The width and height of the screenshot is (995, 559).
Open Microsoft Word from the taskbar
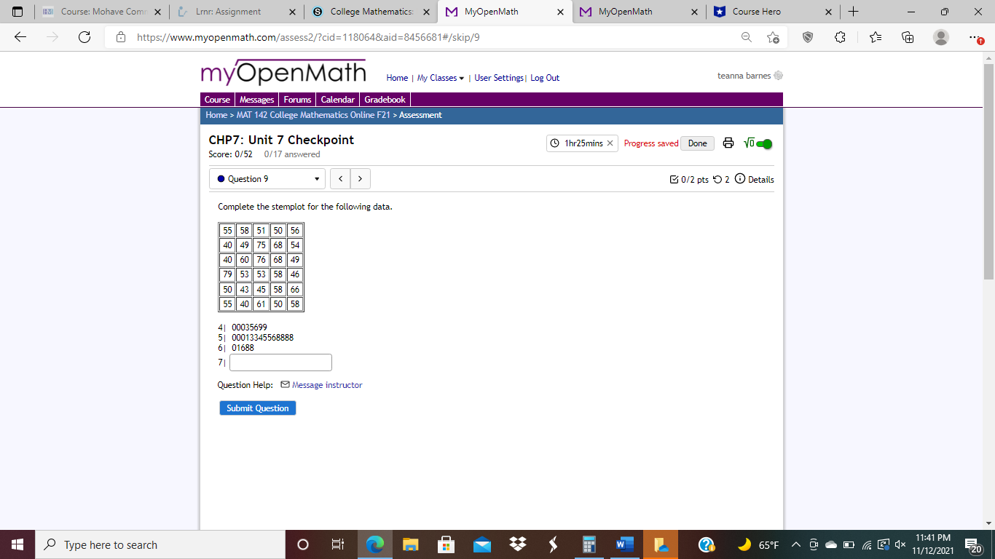pos(623,544)
